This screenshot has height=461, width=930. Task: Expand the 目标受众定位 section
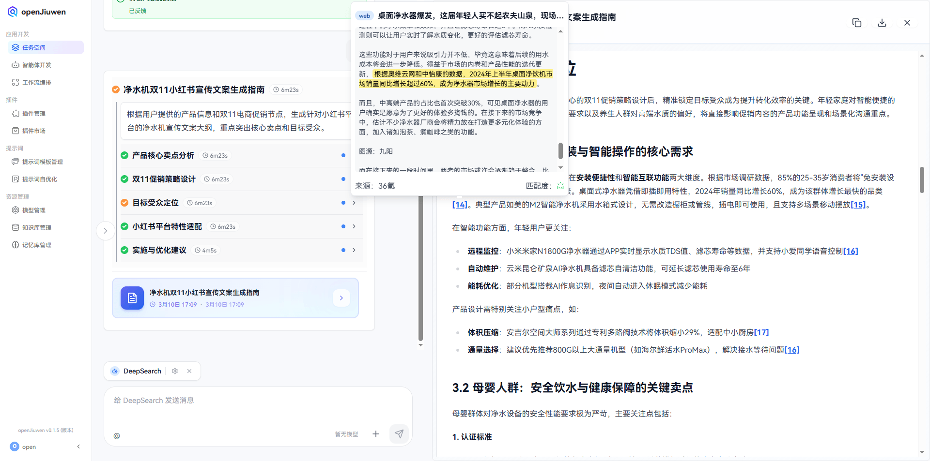tap(354, 203)
